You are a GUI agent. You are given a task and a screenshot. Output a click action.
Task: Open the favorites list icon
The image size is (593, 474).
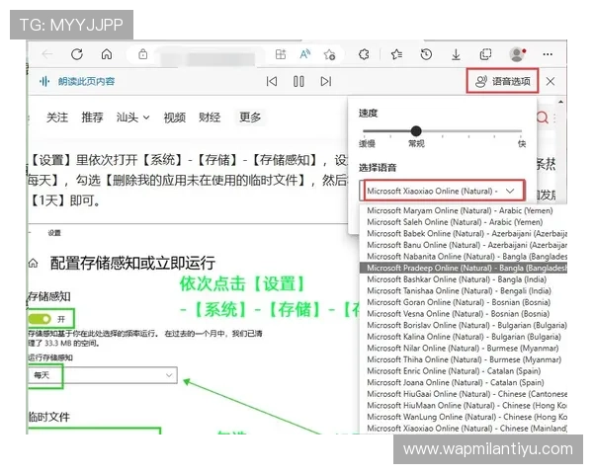[x=396, y=55]
